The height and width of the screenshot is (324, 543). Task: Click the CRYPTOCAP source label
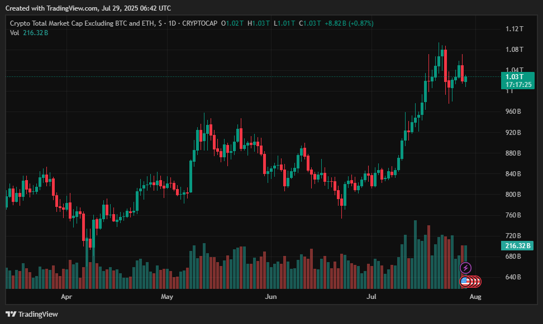point(199,23)
